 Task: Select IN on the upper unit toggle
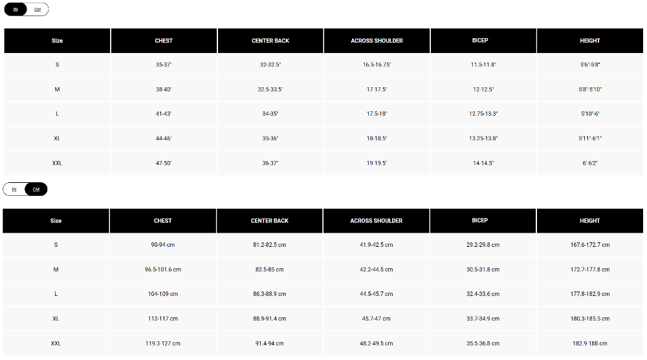click(x=16, y=10)
